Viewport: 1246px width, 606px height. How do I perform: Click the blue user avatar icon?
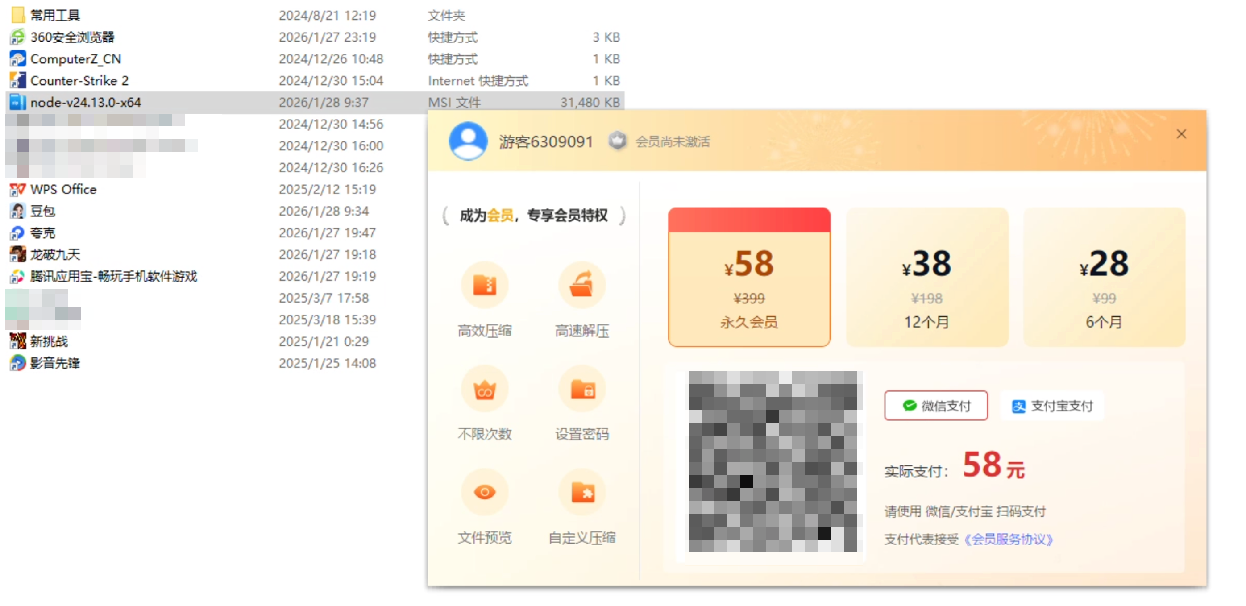click(467, 141)
